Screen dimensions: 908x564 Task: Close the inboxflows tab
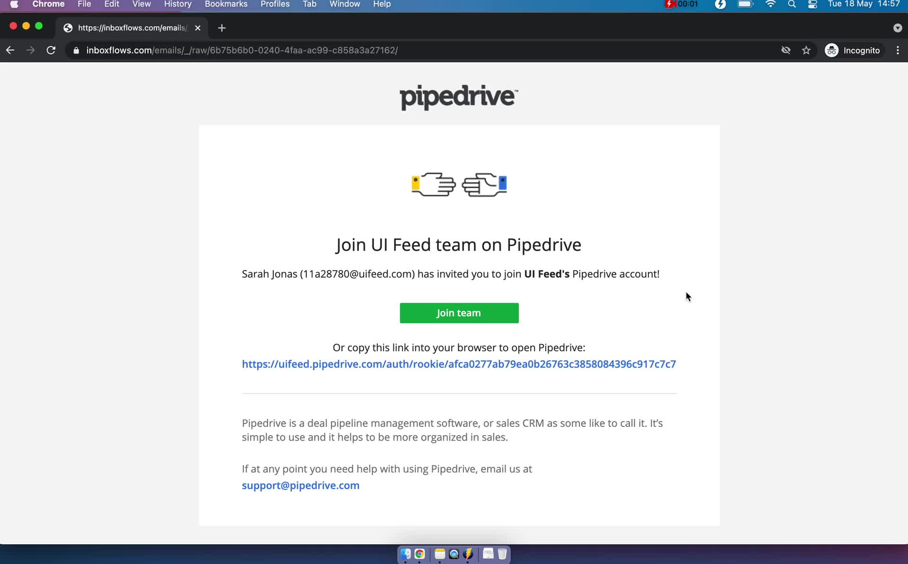[198, 28]
